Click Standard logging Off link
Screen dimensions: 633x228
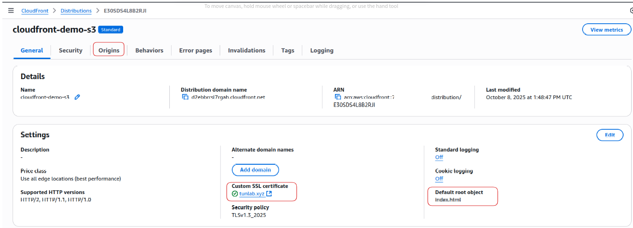pyautogui.click(x=439, y=157)
